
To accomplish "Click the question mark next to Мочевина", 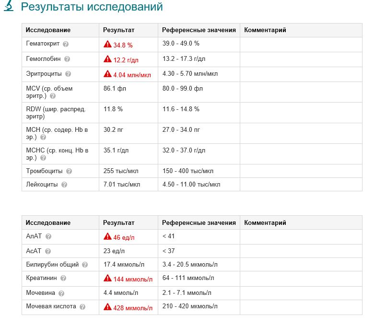I will [61, 293].
